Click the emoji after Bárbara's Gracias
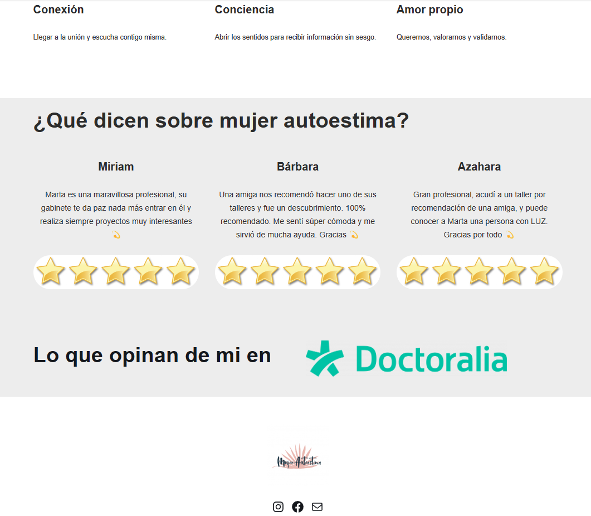 point(354,235)
